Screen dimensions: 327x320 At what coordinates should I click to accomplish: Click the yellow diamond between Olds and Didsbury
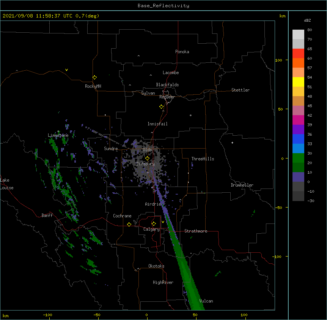pos(147,158)
